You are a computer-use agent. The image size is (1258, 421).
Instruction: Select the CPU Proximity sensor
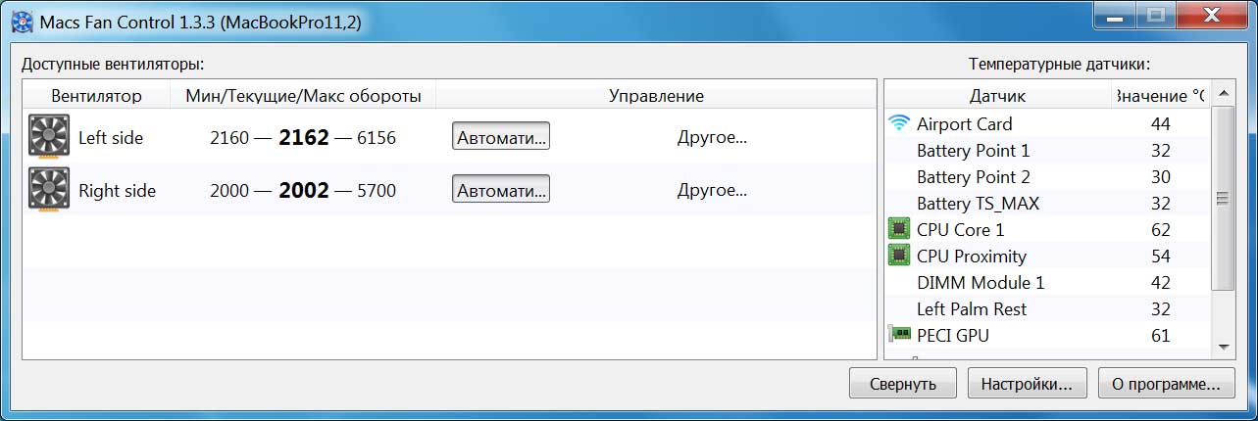pyautogui.click(x=1048, y=256)
